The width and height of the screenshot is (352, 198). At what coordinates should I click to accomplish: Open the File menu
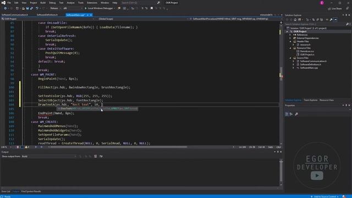click(x=9, y=3)
